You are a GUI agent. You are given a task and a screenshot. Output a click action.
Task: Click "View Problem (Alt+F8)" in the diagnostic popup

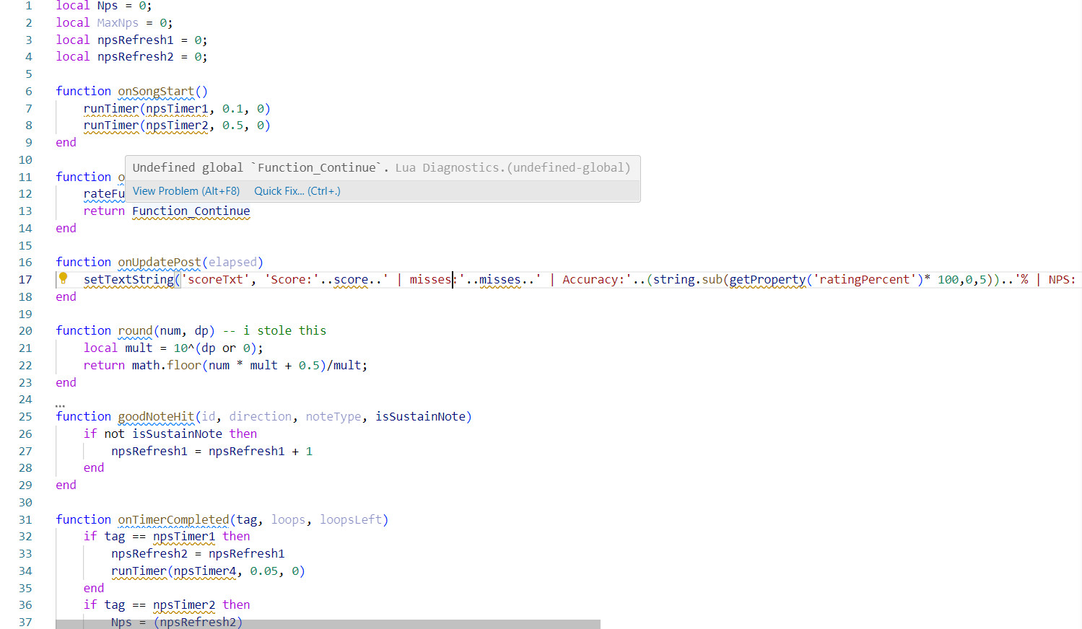(x=186, y=190)
